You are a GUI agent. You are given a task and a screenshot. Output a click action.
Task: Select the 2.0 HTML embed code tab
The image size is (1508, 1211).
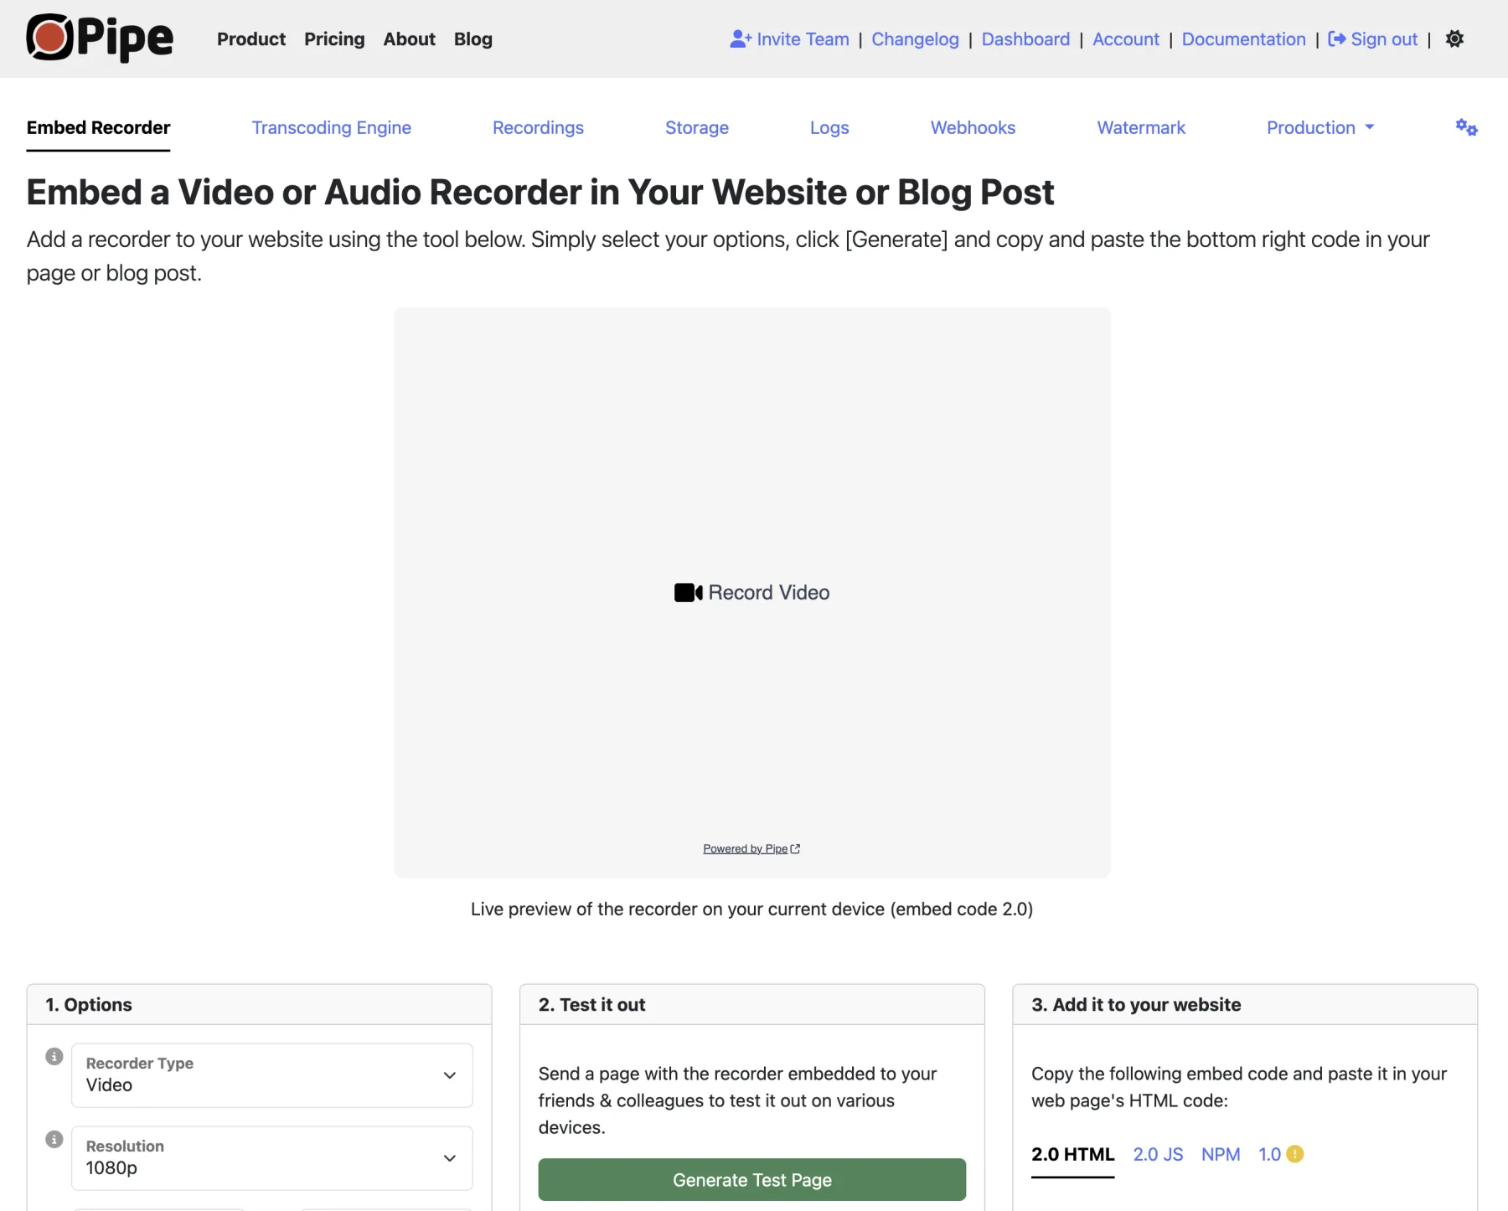pyautogui.click(x=1072, y=1154)
